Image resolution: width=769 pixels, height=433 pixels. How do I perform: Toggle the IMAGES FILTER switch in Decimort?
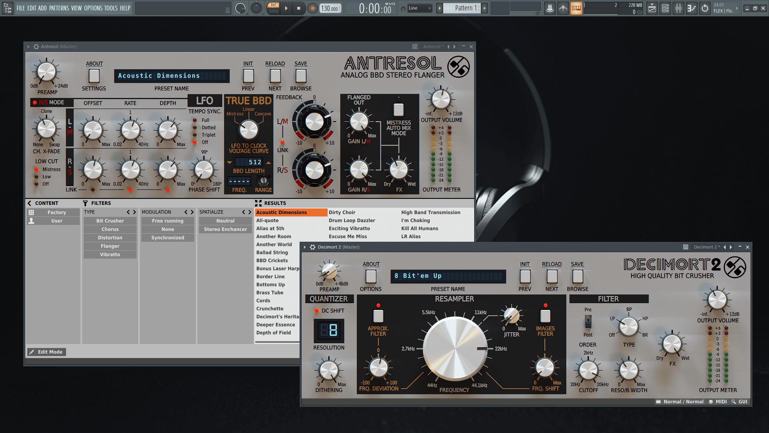click(x=545, y=316)
